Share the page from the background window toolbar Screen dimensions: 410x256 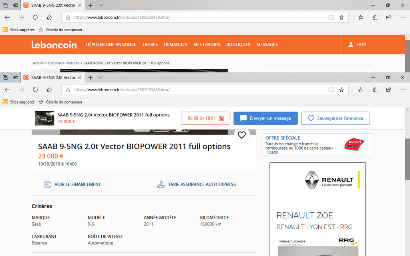388,18
